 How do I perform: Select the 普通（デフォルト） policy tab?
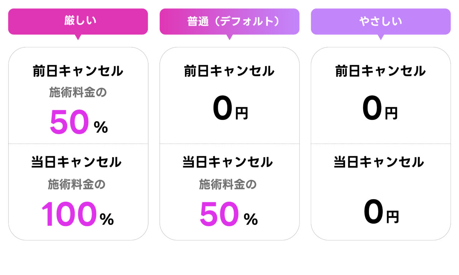click(229, 22)
